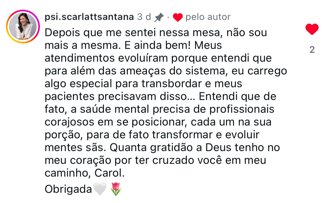Screen dimensions: 336x203
Task: Click the small heart beside "pelo autor"
Action: click(x=178, y=18)
